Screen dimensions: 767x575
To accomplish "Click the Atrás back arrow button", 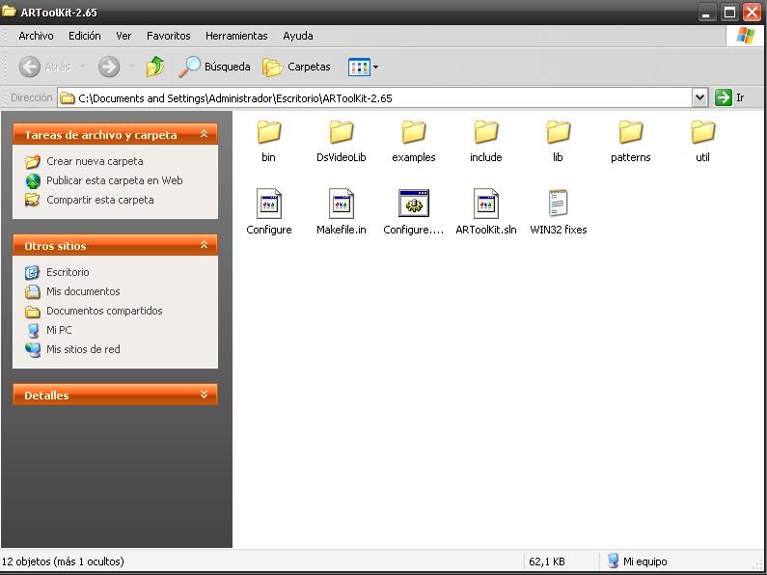I will (x=44, y=67).
